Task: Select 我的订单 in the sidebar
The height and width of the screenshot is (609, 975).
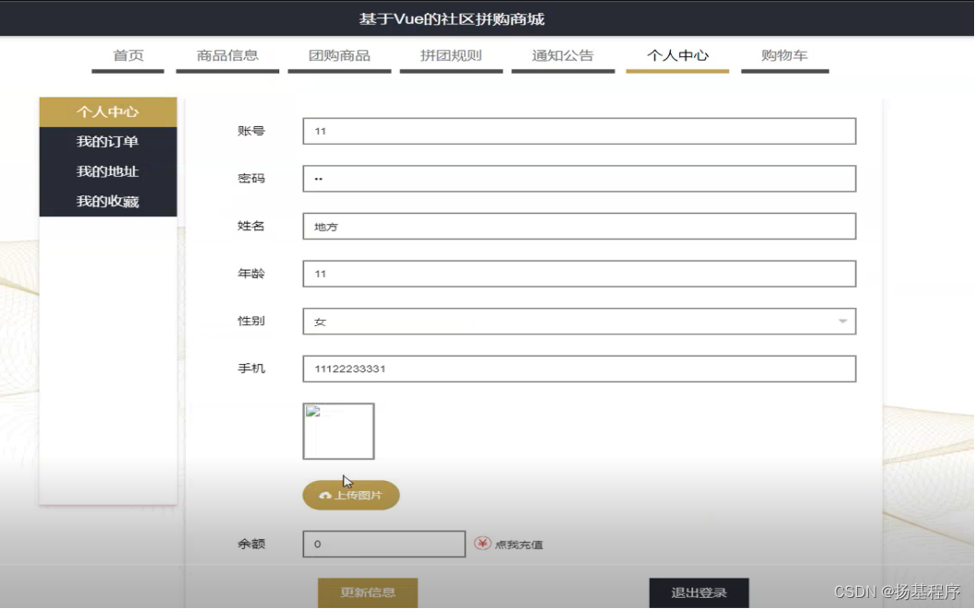Action: (x=108, y=141)
